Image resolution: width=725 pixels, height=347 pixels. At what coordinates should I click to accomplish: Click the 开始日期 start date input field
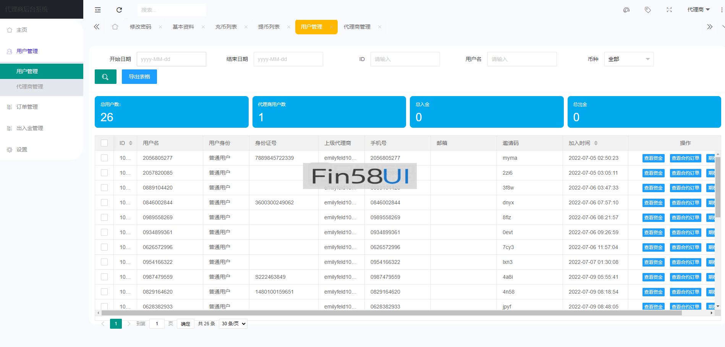pyautogui.click(x=171, y=59)
